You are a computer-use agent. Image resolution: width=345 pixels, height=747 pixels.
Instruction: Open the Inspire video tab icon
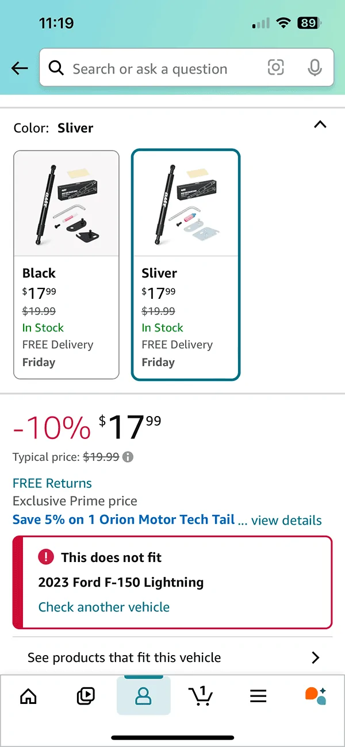(x=86, y=696)
